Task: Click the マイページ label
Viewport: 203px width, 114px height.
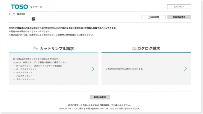Action: [x=36, y=7]
